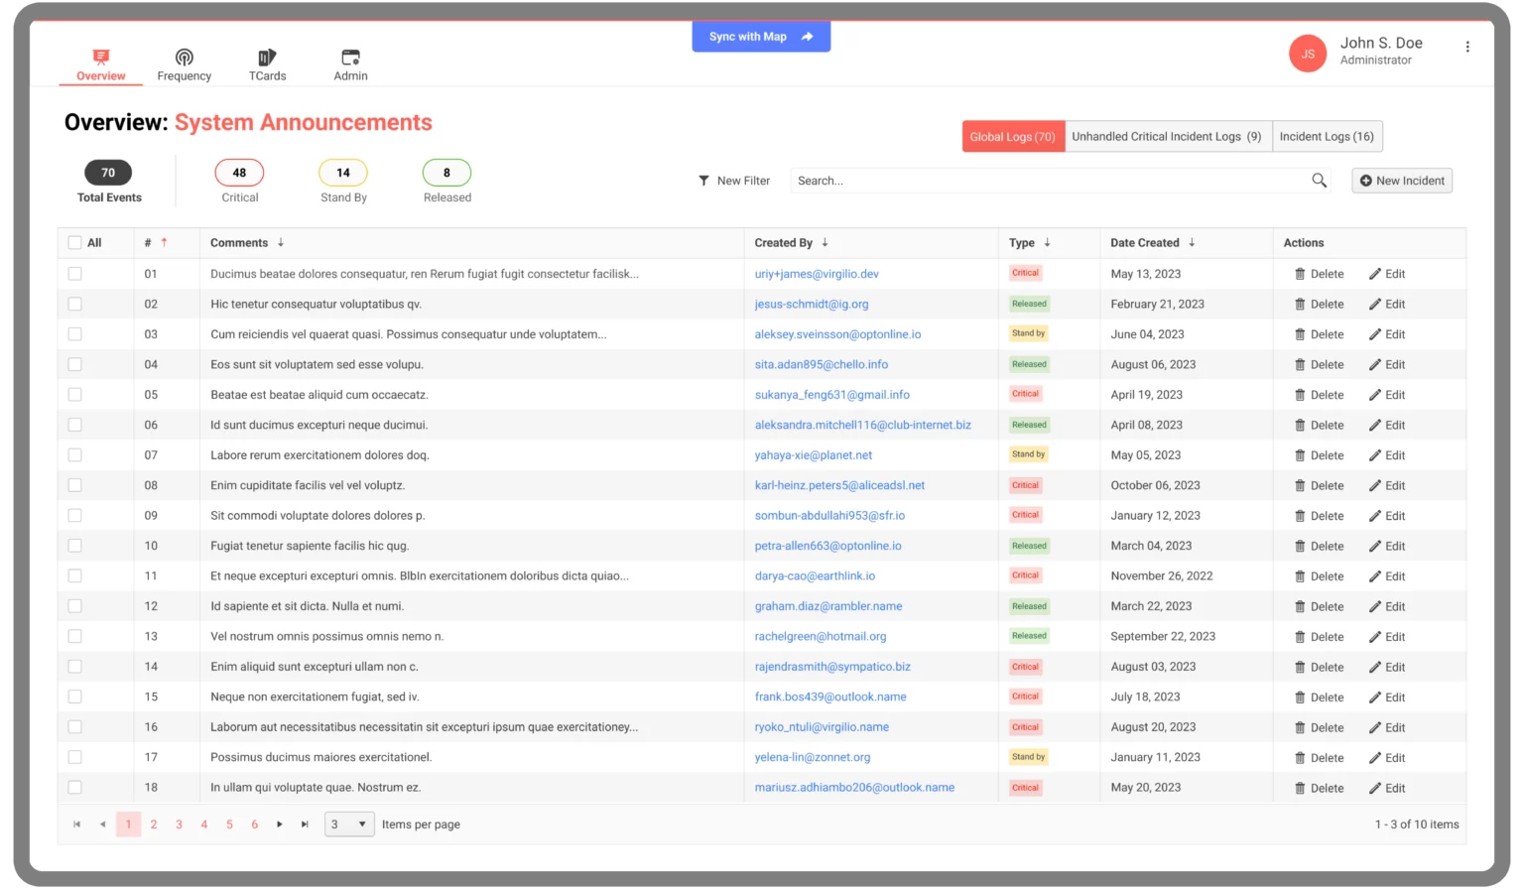Switch to Unhandled Critical Incident Logs tab

[1168, 136]
